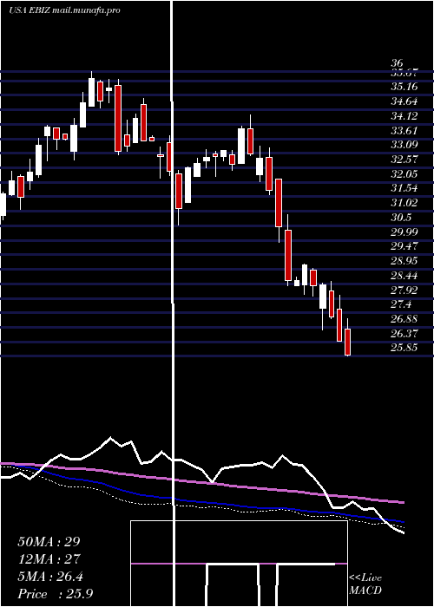This screenshot has width=434, height=607.
Task: Click the 34.12 price axis label
Action: coord(404,115)
